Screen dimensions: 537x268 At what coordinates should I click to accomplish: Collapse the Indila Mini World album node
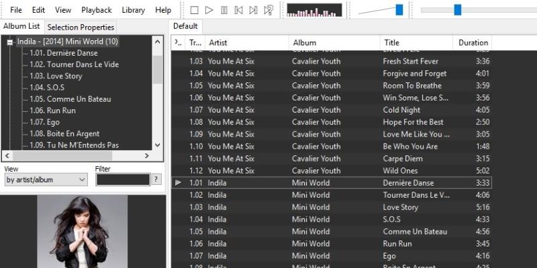click(x=10, y=42)
